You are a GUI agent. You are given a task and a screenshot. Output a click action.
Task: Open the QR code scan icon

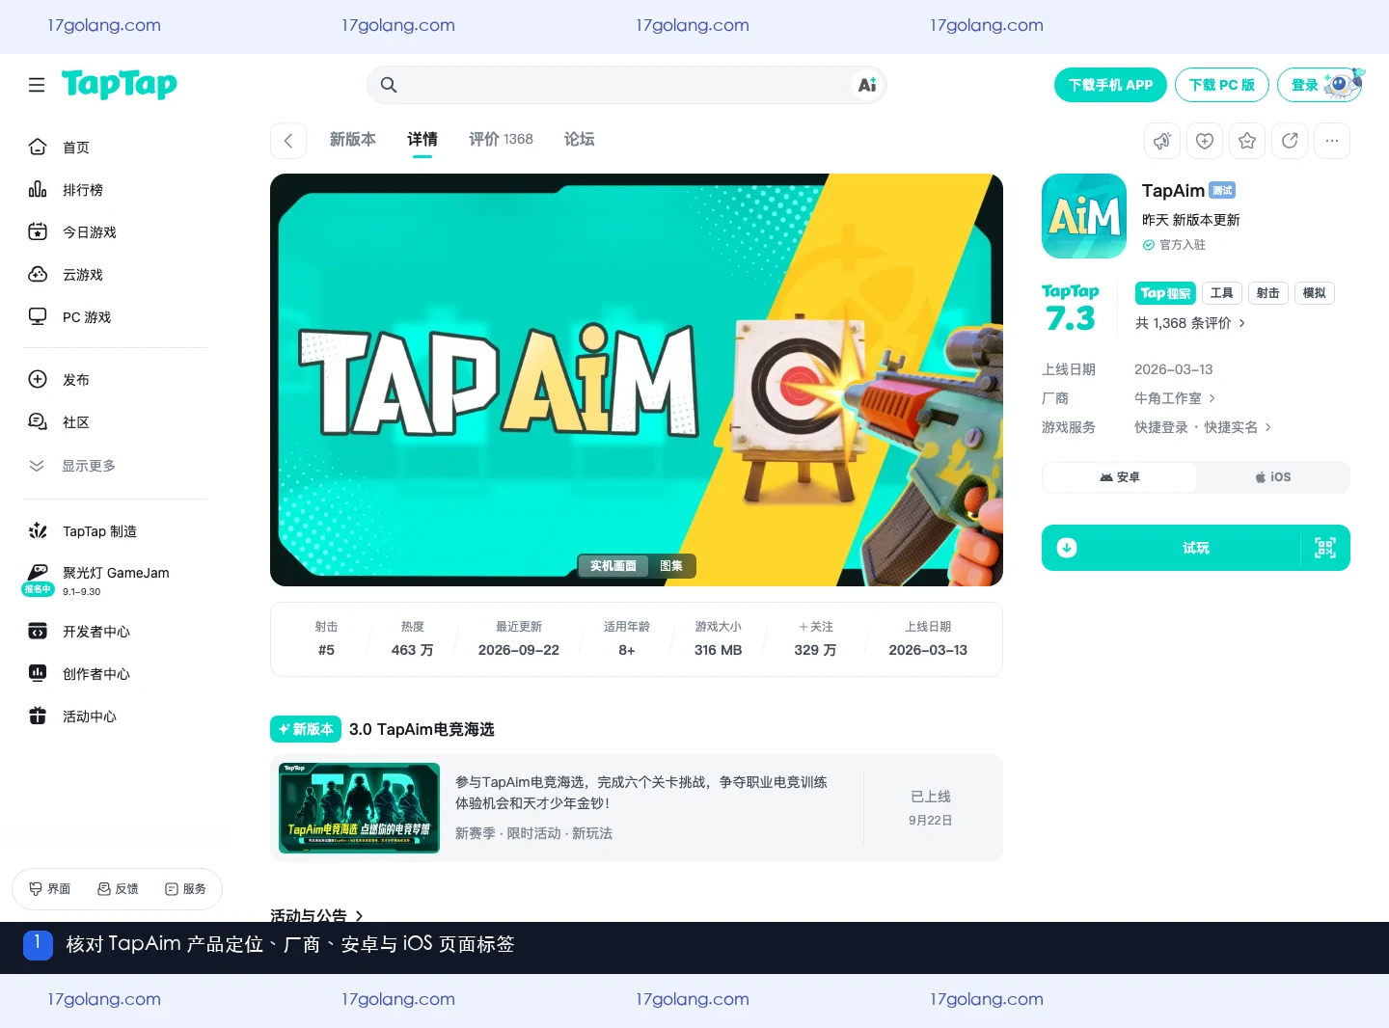[1325, 548]
